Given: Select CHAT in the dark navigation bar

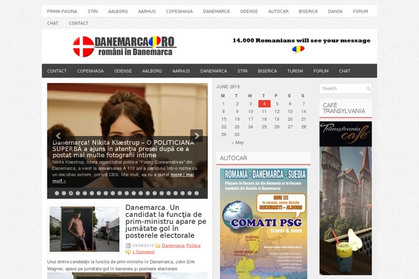Looking at the screenshot, I should [x=344, y=71].
